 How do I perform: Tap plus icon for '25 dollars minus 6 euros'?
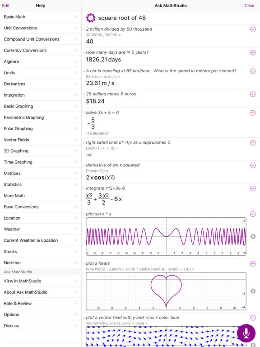click(x=253, y=94)
